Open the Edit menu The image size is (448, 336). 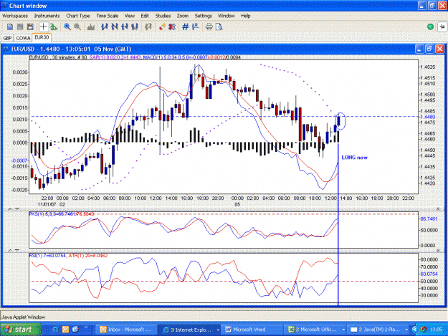pyautogui.click(x=145, y=16)
